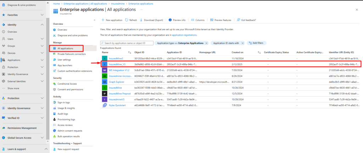This screenshot has width=363, height=153.
Task: Click the Applications grid icon in sidebar
Action: (4, 60)
